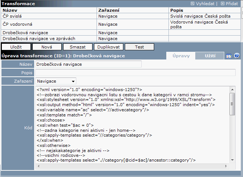Click the Smazat button

pos(77,47)
